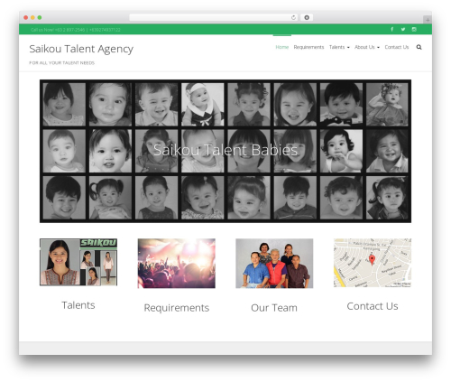
Task: Open the Contact Us menu item
Action: click(397, 47)
